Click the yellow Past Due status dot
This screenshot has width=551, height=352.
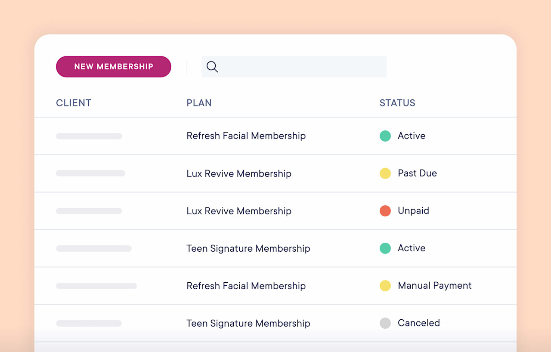point(385,173)
